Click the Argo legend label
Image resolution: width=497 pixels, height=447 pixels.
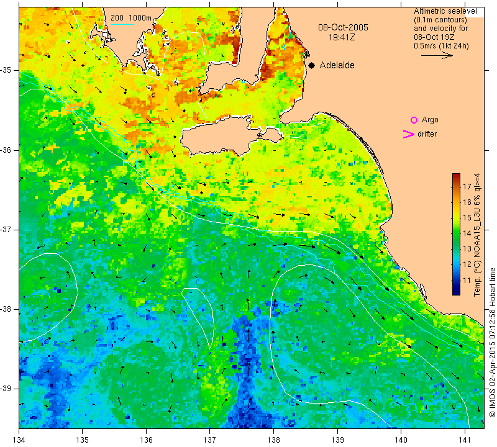click(430, 120)
